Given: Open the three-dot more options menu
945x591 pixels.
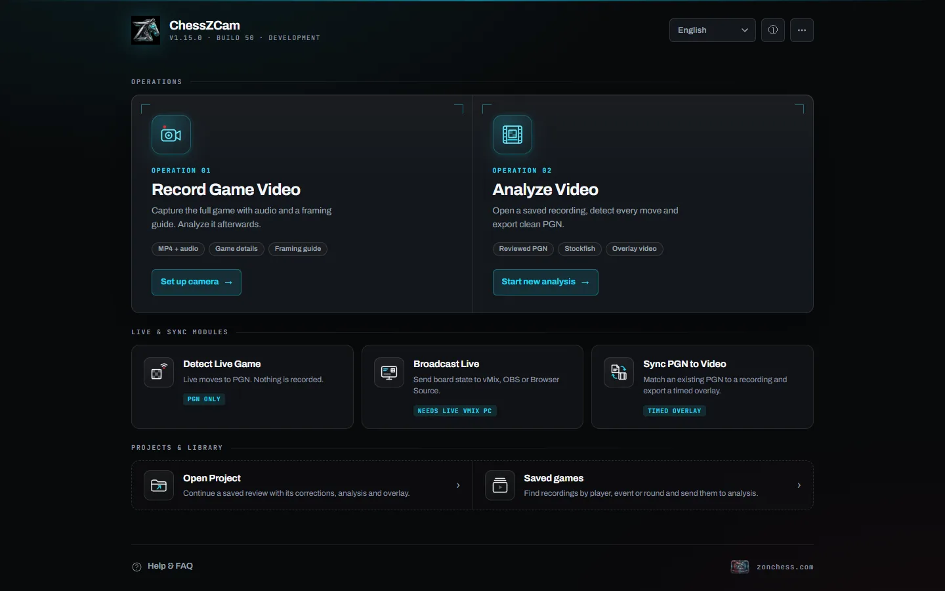Looking at the screenshot, I should click(x=802, y=30).
